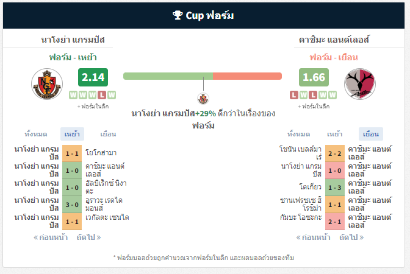
Task: Click the green portion of form comparison bar
Action: 168,76
